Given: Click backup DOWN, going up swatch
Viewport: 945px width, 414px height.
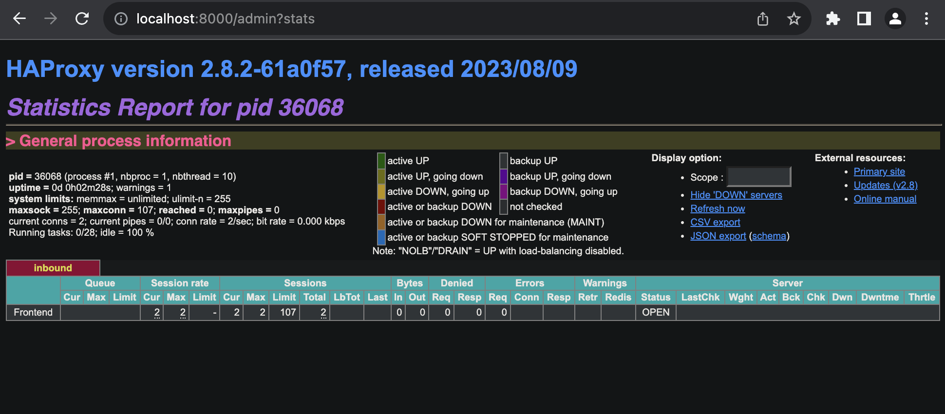Looking at the screenshot, I should 504,191.
